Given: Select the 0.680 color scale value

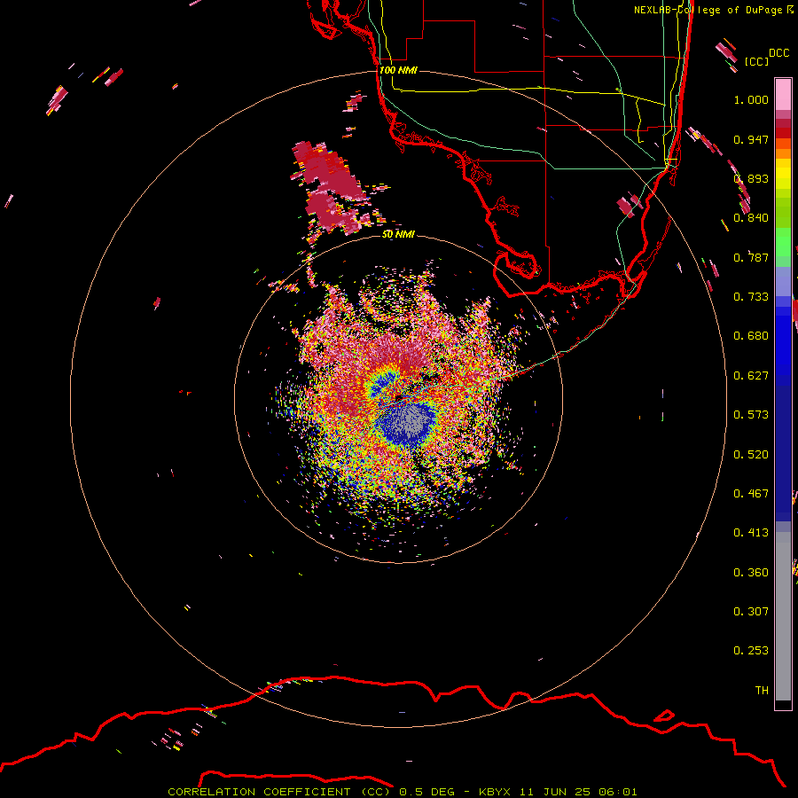Looking at the screenshot, I should coord(751,336).
